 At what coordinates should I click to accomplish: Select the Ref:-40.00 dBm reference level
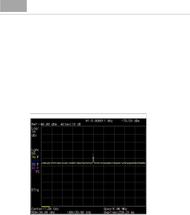[44, 124]
